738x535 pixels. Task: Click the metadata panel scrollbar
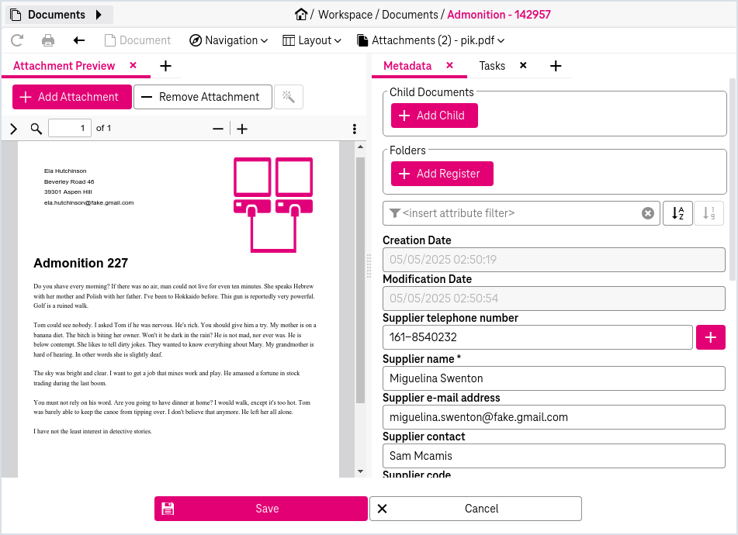pyautogui.click(x=733, y=180)
